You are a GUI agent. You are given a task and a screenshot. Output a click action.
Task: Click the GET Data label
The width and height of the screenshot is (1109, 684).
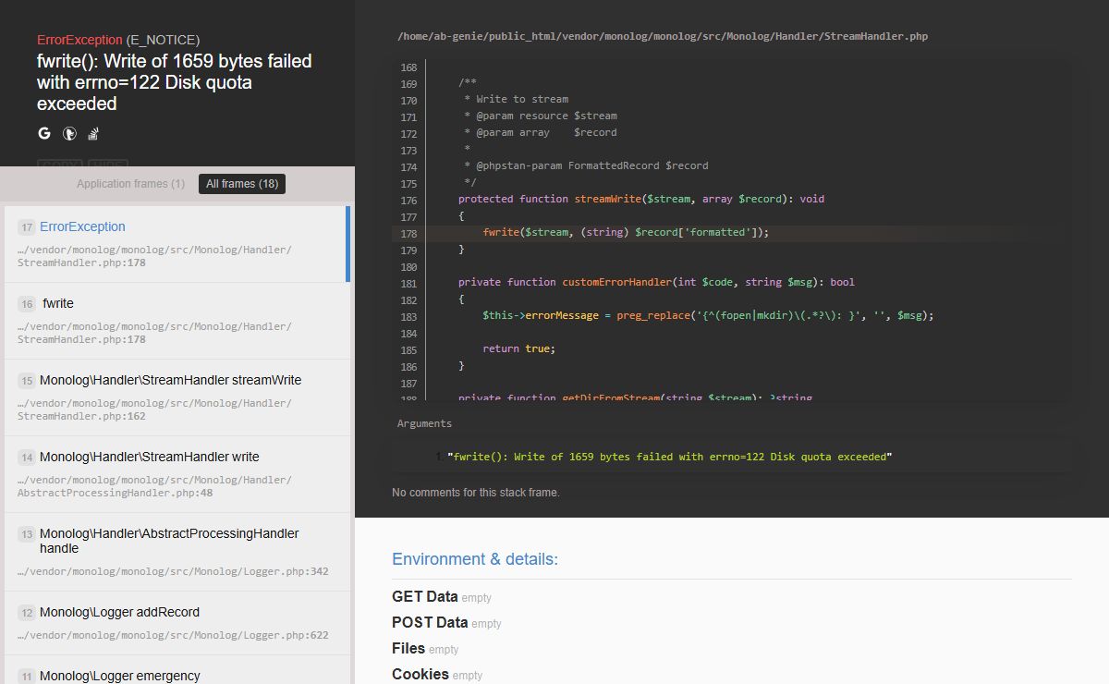(425, 597)
